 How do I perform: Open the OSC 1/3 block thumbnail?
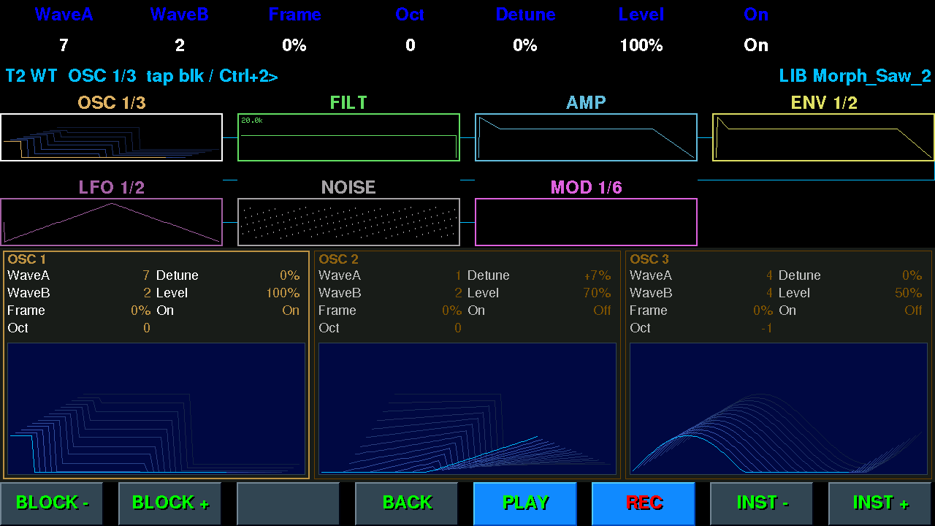[x=111, y=137]
